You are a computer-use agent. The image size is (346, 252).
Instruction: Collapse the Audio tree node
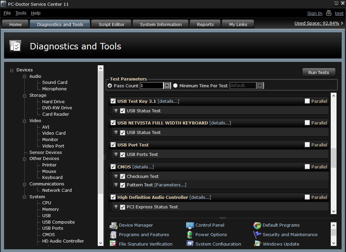24,76
